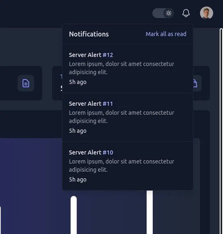Click the #11 alert number link

click(108, 104)
